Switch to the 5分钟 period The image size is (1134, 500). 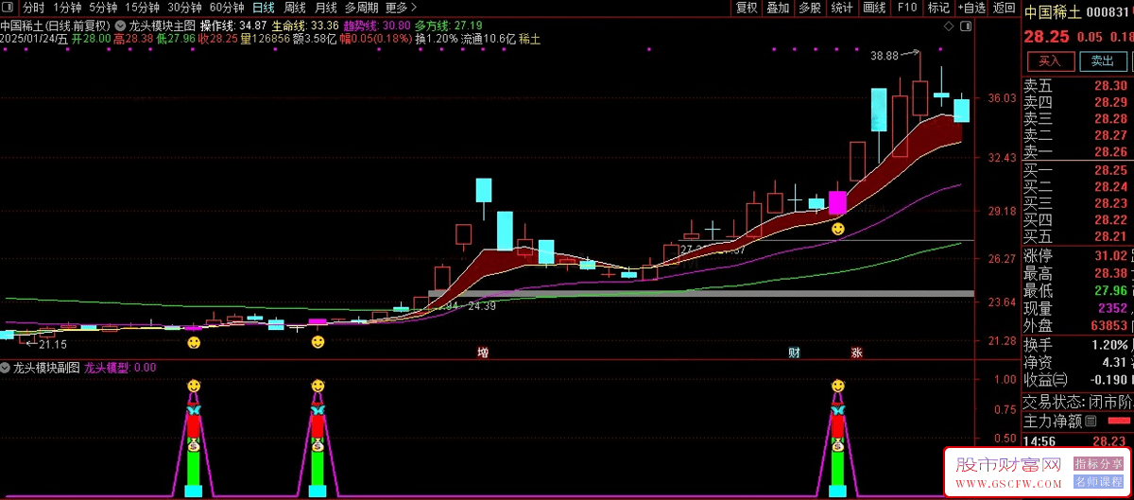pos(104,8)
